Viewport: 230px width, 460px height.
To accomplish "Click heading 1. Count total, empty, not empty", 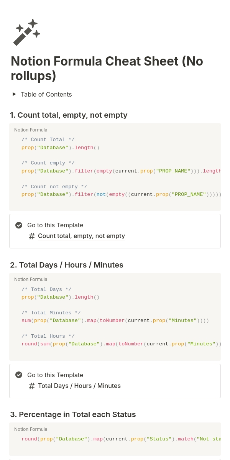I will point(69,115).
